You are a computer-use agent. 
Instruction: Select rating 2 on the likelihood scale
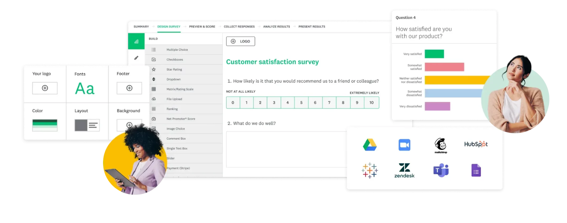tap(260, 102)
